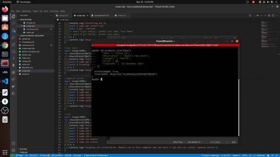This screenshot has width=280, height=157.
Task: Open the date and time clock menu
Action: click(x=145, y=2)
